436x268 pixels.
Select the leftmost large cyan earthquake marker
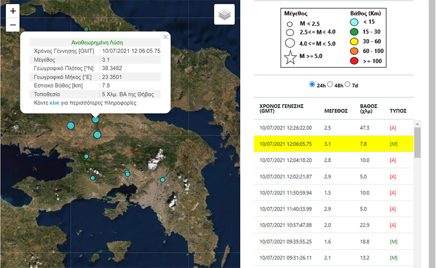71,126
